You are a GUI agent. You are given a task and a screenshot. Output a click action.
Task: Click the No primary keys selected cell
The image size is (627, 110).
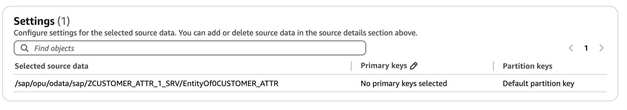404,83
